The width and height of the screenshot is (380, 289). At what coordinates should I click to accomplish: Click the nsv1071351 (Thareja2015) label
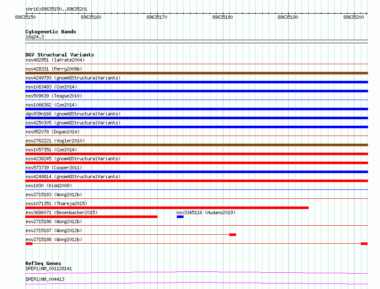pos(56,203)
